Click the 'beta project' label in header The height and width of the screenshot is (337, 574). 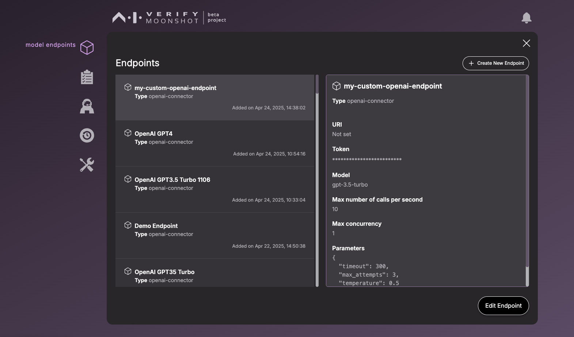(x=217, y=18)
